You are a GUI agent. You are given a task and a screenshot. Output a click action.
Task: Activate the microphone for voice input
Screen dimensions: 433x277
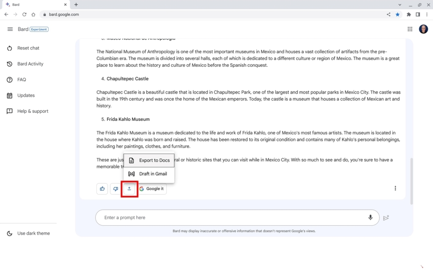[370, 217]
